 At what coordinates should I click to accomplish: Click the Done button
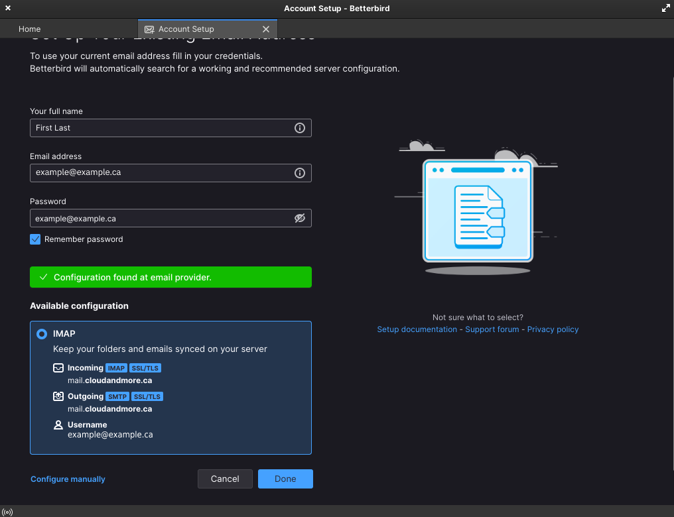285,479
